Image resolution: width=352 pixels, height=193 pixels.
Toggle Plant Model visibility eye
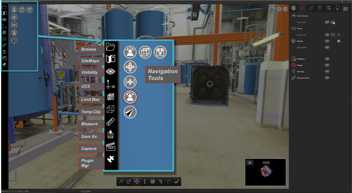327,47
